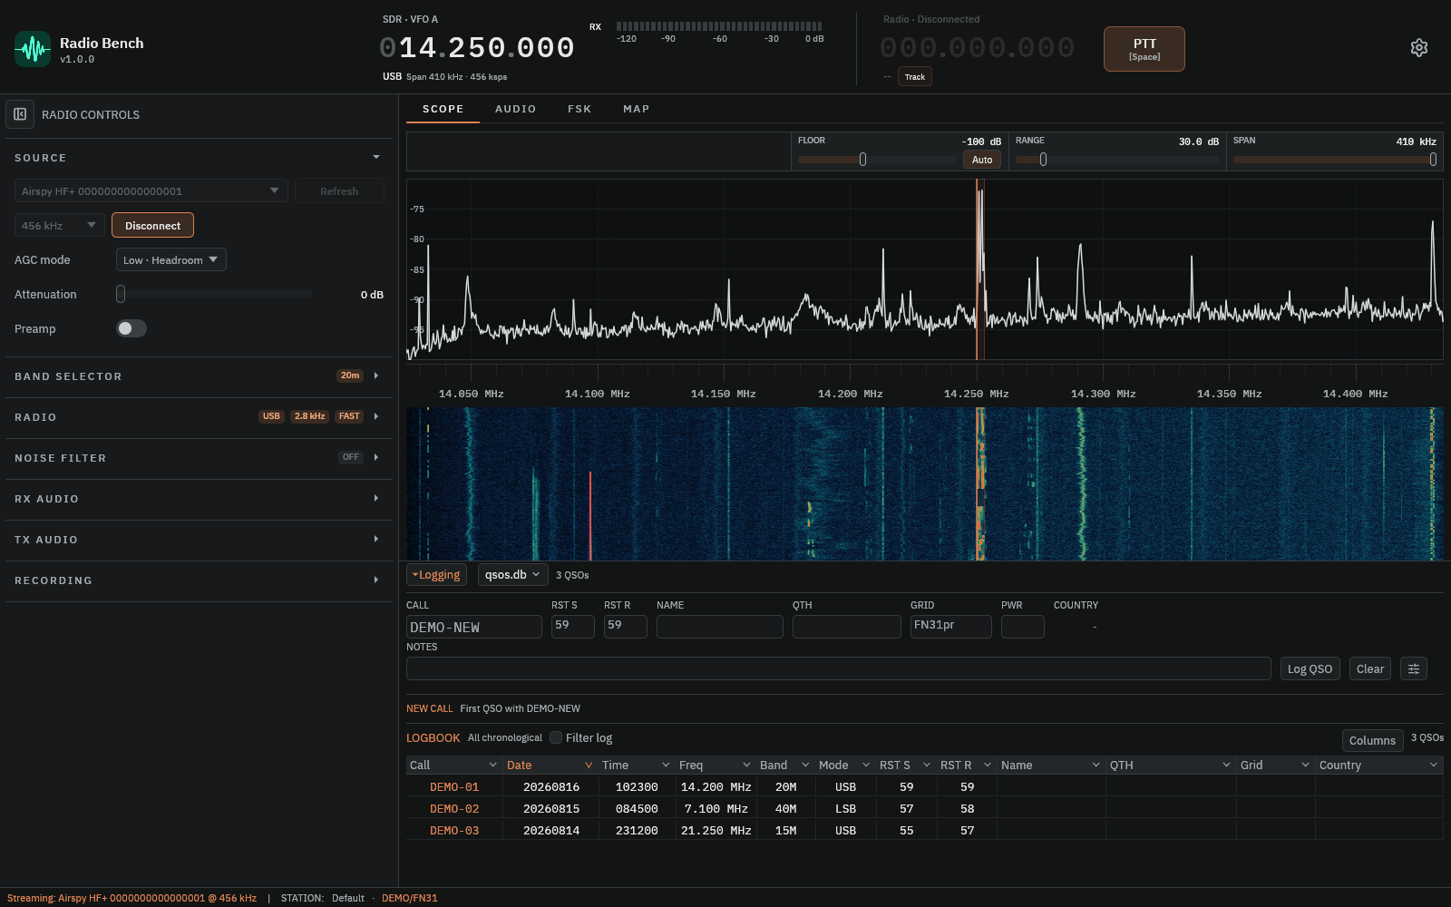Click the FAST badge in Radio row
The width and height of the screenshot is (1451, 907).
pyautogui.click(x=349, y=416)
